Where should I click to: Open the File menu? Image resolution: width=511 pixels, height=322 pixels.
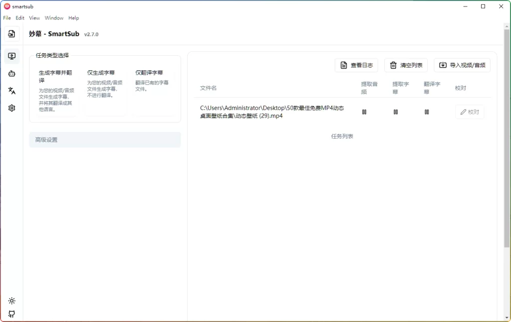(6, 17)
